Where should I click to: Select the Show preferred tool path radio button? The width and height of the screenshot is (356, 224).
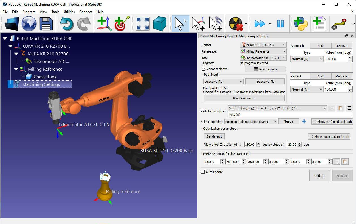pos(314,121)
